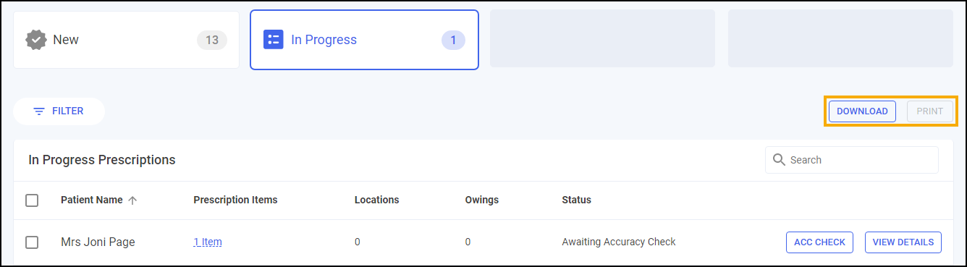Click the PRINT button
The height and width of the screenshot is (267, 967).
coord(930,111)
